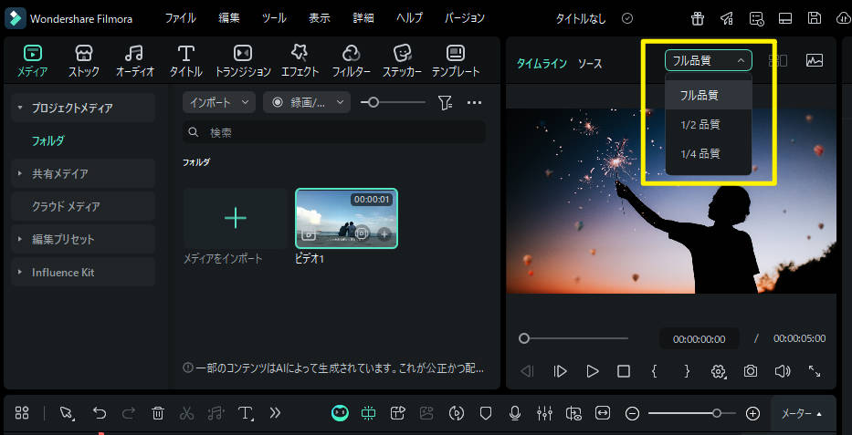The width and height of the screenshot is (852, 435).
Task: Click the media filter funnel icon
Action: tap(445, 102)
